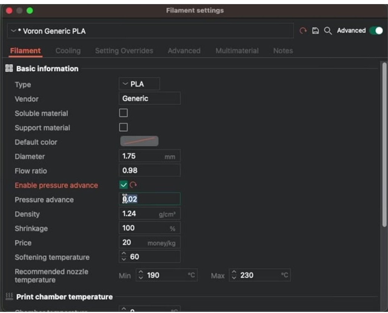Click the Pressure advance label
388x313 pixels.
(x=44, y=199)
